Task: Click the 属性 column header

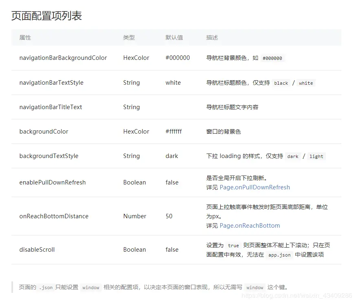Action: click(25, 37)
